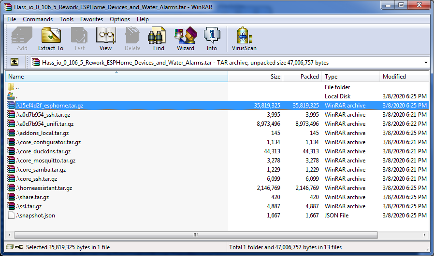Click the icon of a0d7b954_ssh.tar.gz
This screenshot has width=434, height=256.
[x=11, y=114]
